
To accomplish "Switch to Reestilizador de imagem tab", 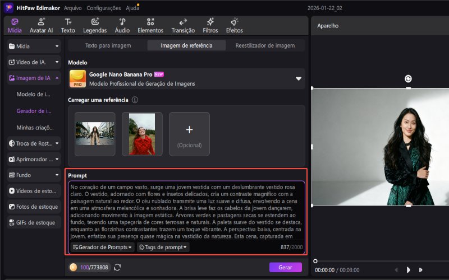I will (265, 45).
